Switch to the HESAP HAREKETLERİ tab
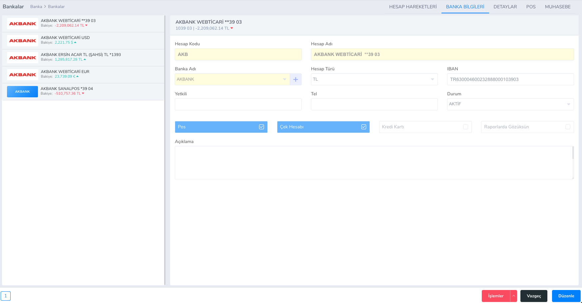 coord(413,7)
